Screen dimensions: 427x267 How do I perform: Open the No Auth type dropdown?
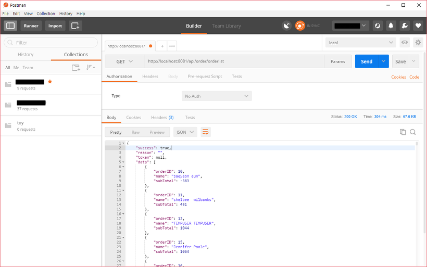pos(217,96)
